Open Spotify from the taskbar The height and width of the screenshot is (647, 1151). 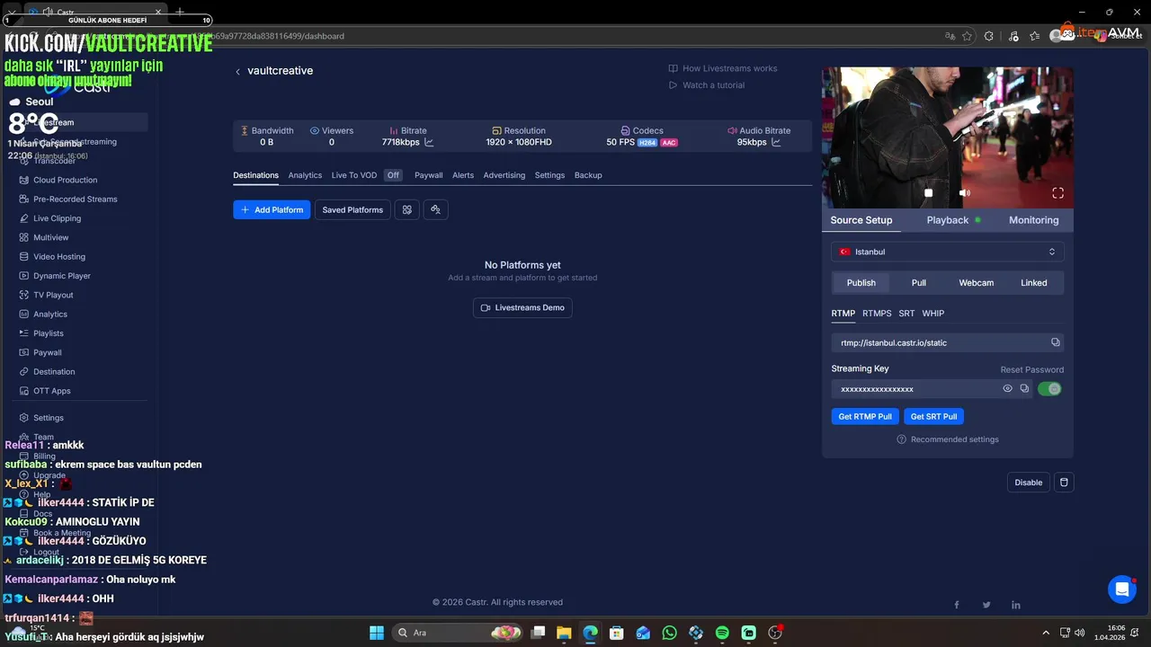pyautogui.click(x=722, y=633)
